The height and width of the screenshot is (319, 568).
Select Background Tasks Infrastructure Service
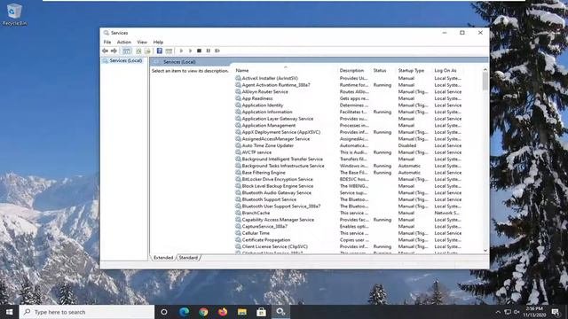click(x=283, y=166)
